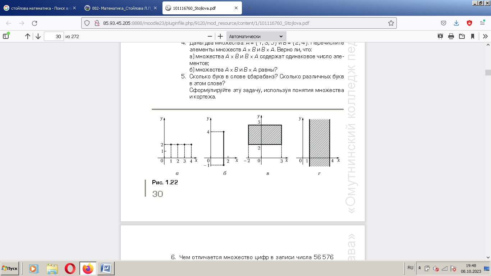Click the page number field showing 30

54,36
